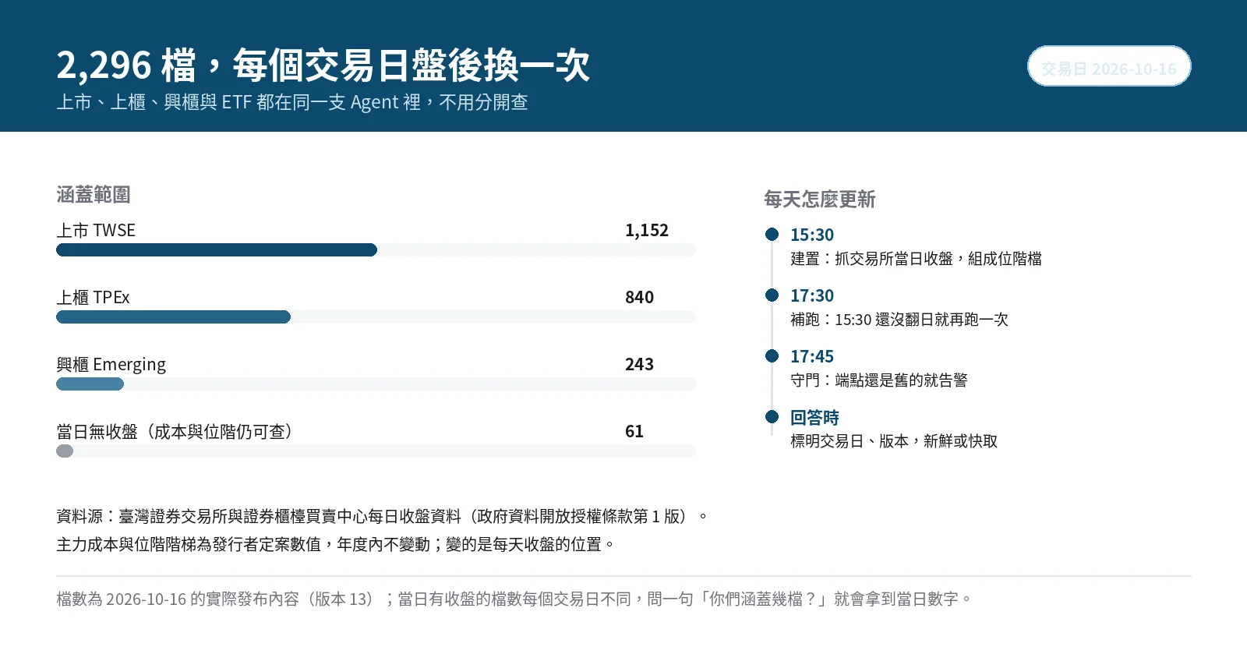Click the subtitle about 上市、上櫃、興櫃與 ETF
This screenshot has width=1247, height=647.
click(292, 102)
